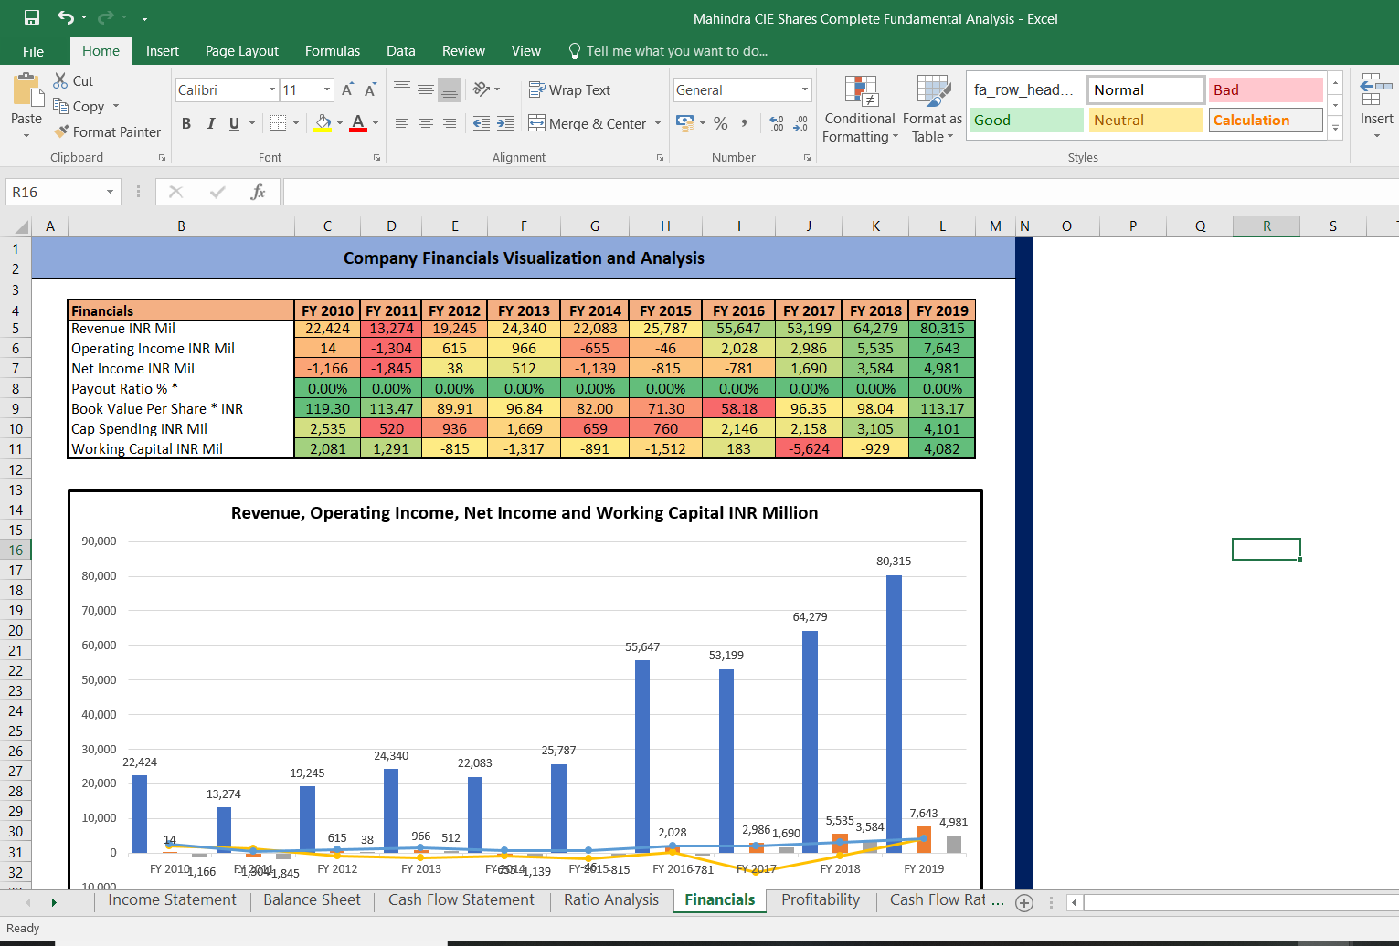1399x946 pixels.
Task: Add a new sheet with plus icon
Action: (1024, 902)
